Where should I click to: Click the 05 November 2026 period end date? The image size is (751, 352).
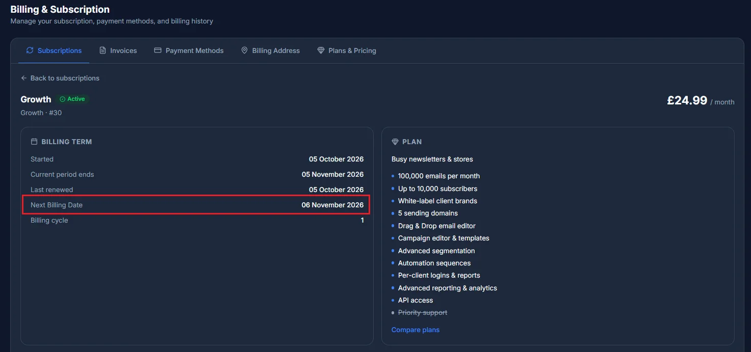(x=332, y=174)
